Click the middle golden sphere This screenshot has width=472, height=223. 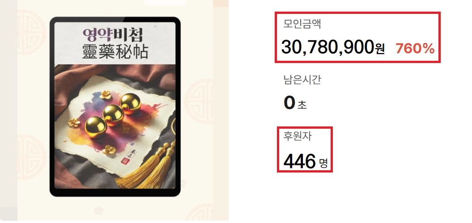click(x=113, y=115)
